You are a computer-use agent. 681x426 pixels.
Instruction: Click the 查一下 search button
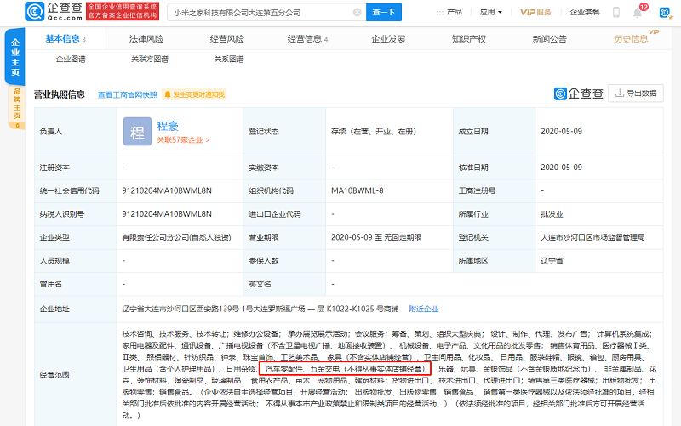[x=384, y=12]
